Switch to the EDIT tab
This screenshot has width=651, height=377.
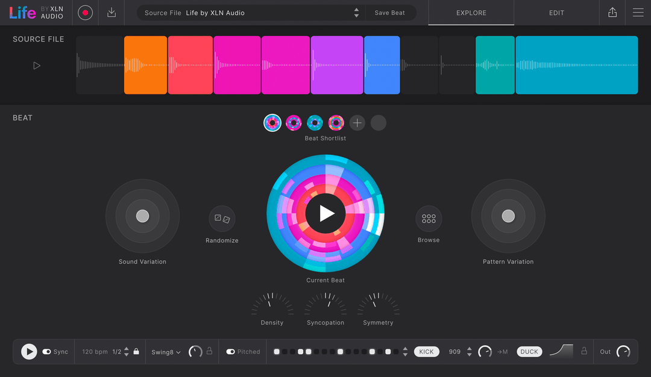(556, 13)
